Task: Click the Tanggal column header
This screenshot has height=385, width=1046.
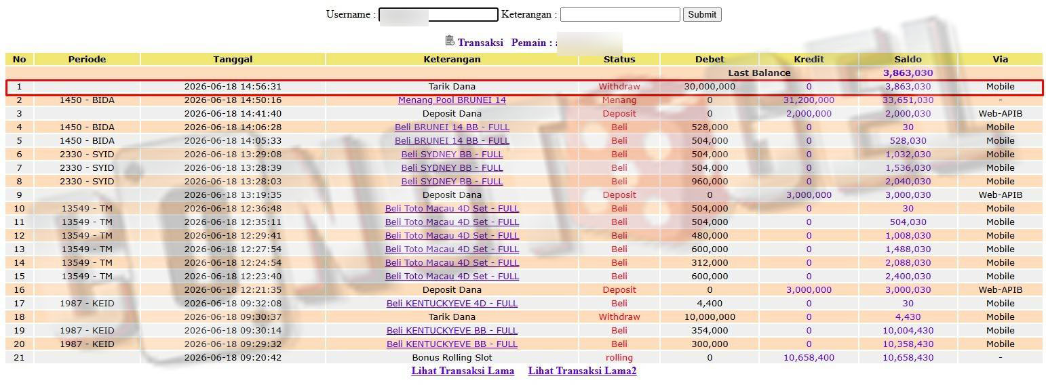Action: [233, 59]
